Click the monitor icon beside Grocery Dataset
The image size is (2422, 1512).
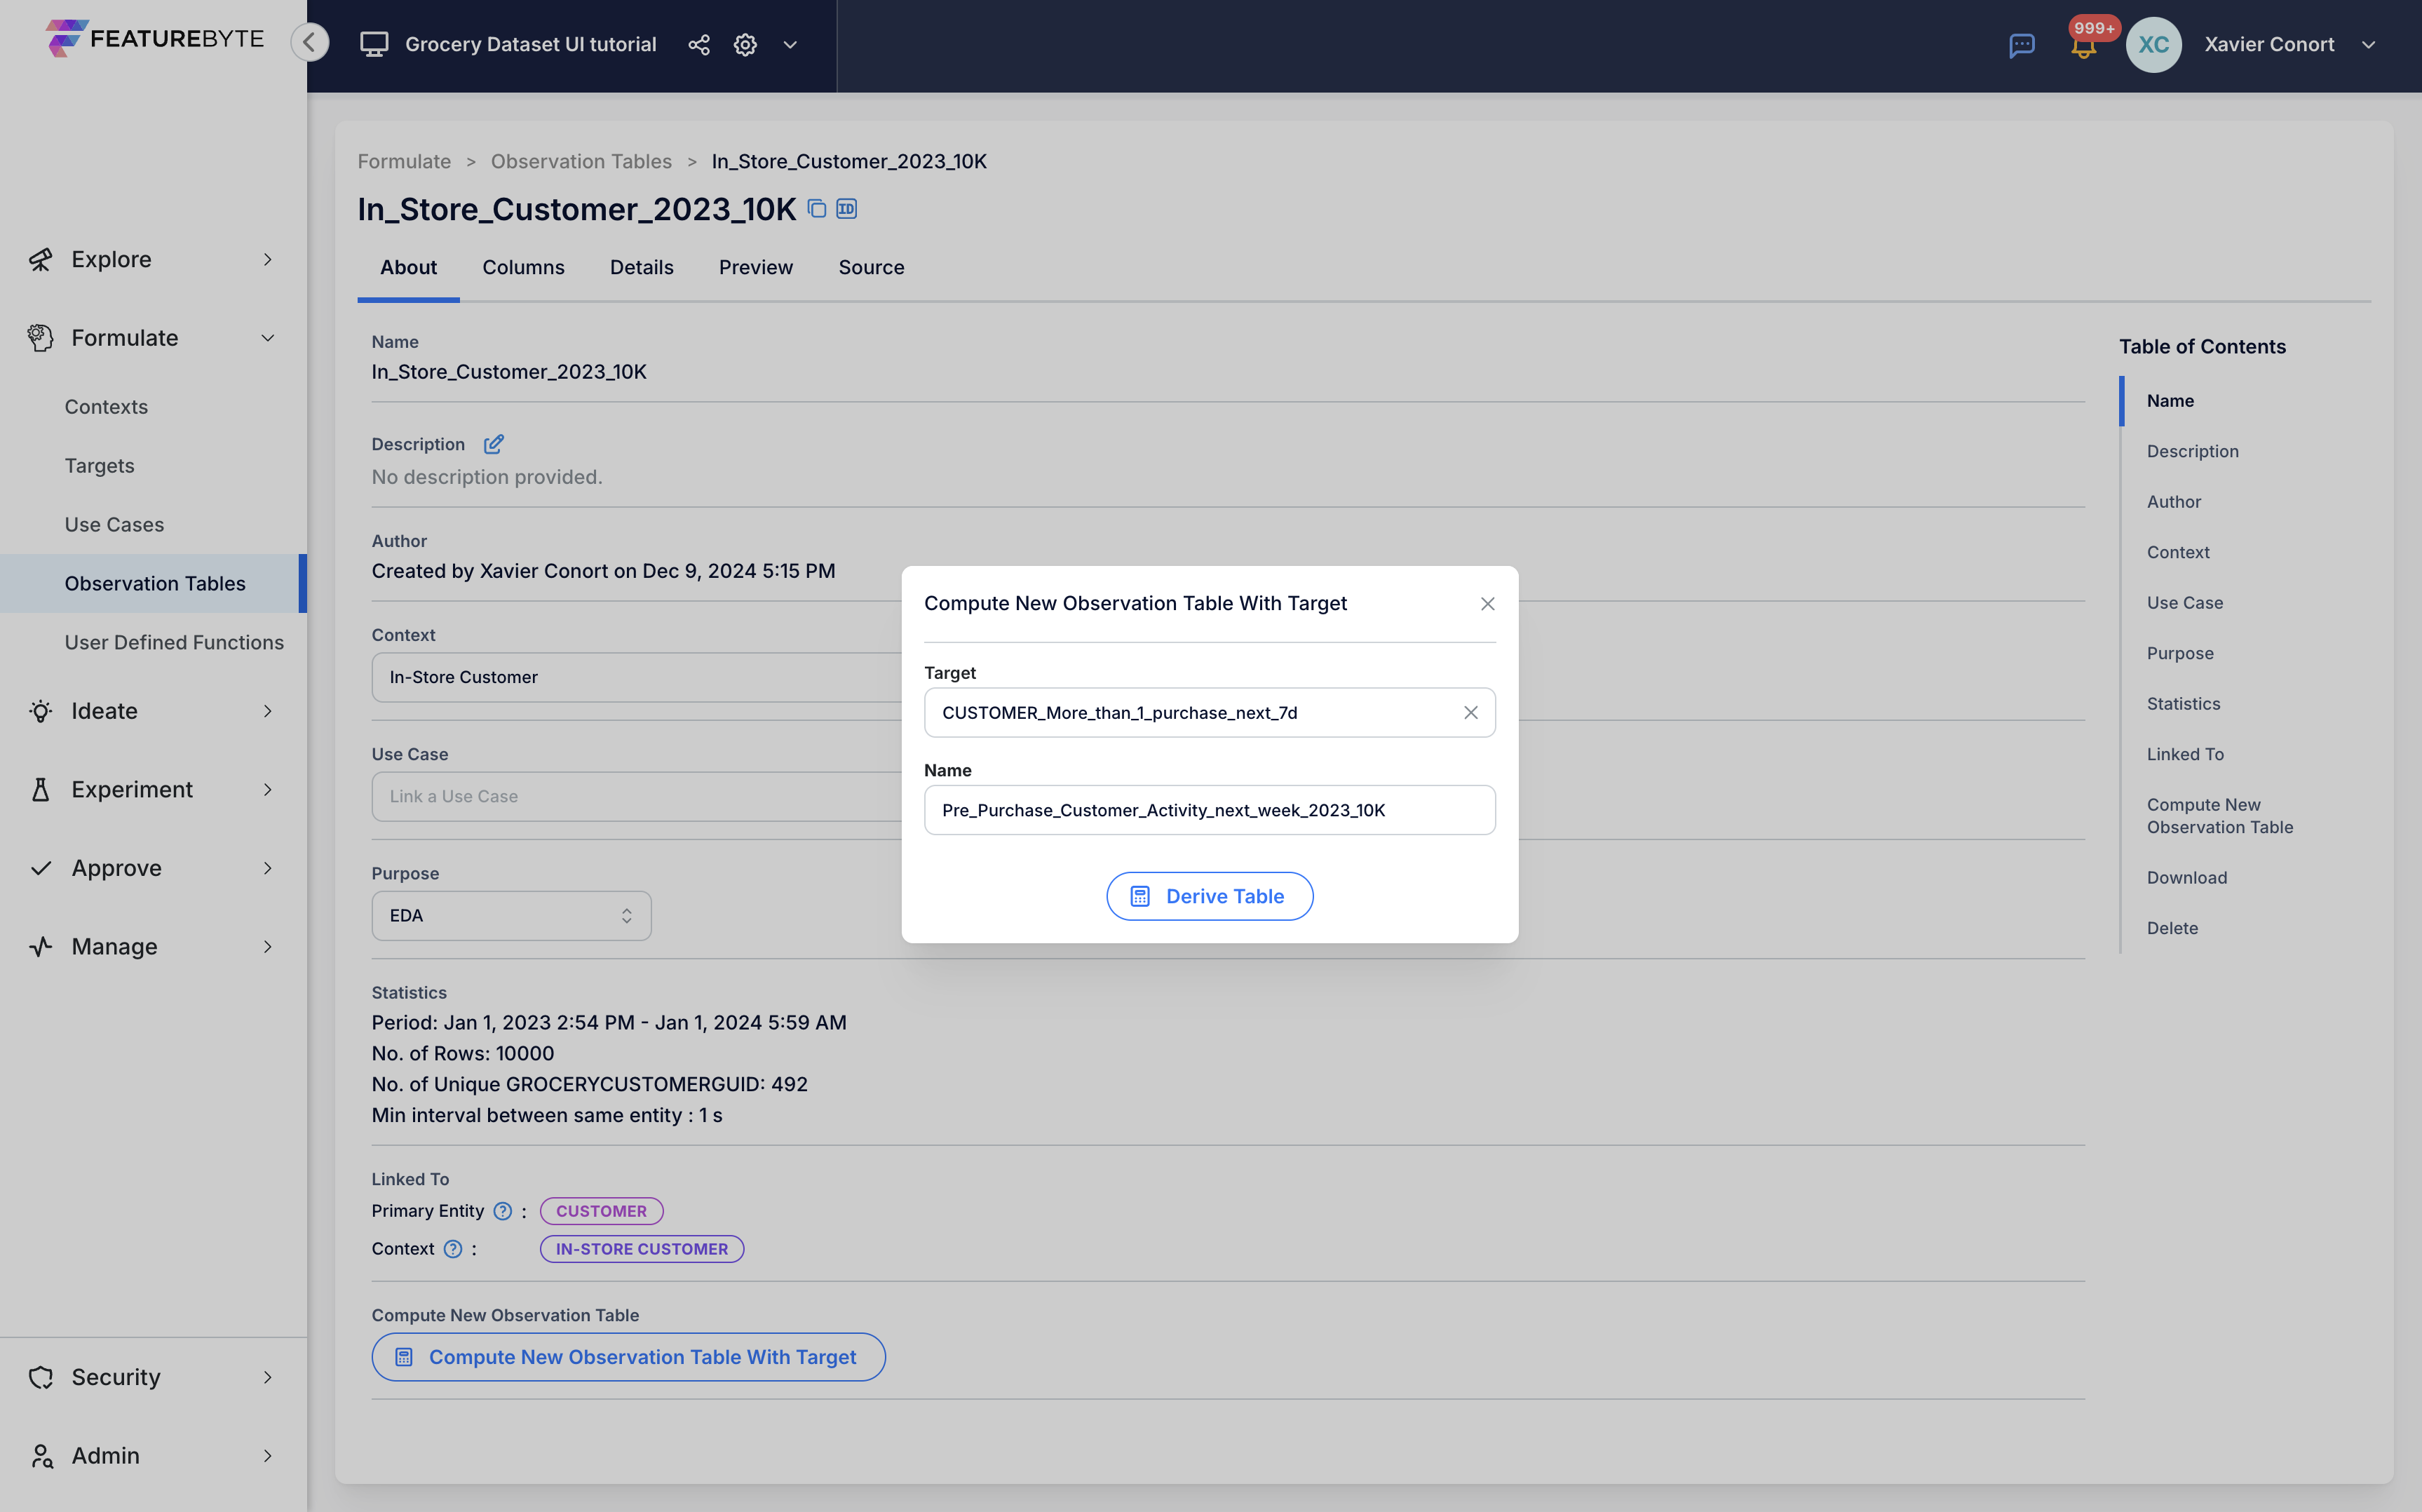pyautogui.click(x=374, y=44)
